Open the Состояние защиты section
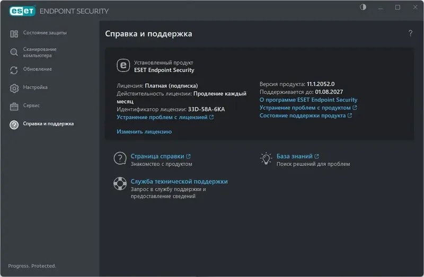 coord(45,33)
